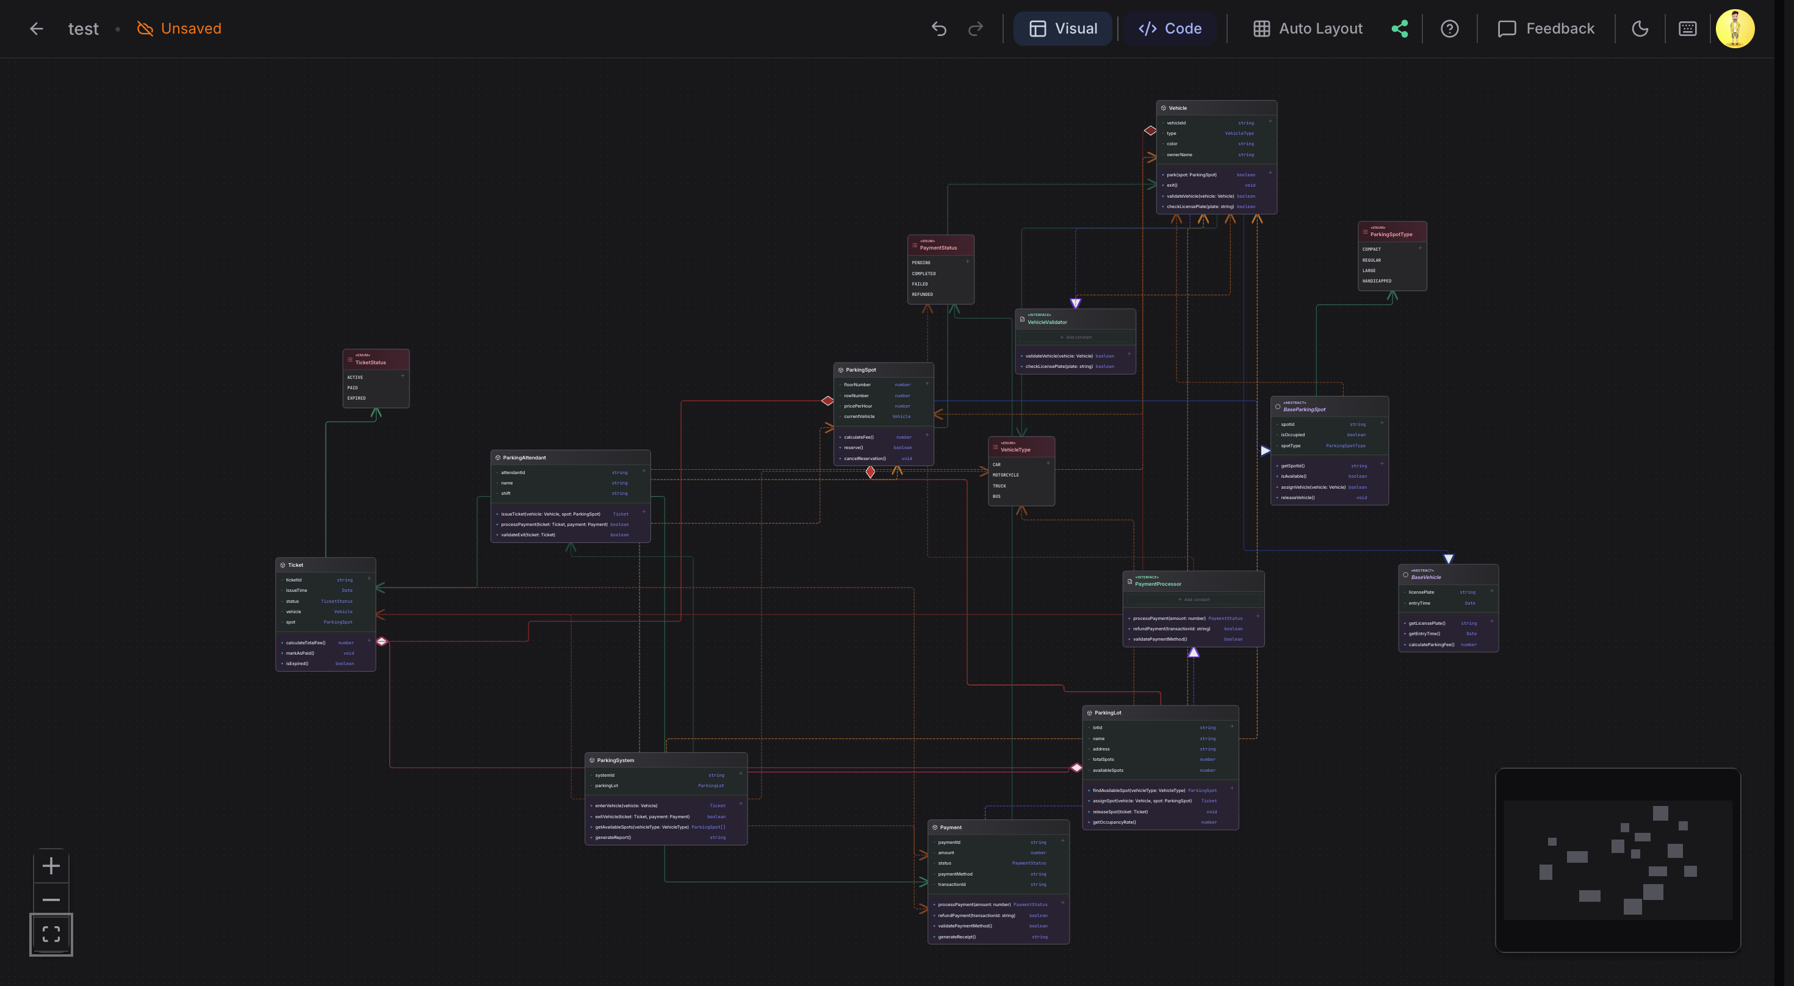The width and height of the screenshot is (1794, 986).
Task: Add an attribute to the Vehicle class
Action: point(1270,121)
